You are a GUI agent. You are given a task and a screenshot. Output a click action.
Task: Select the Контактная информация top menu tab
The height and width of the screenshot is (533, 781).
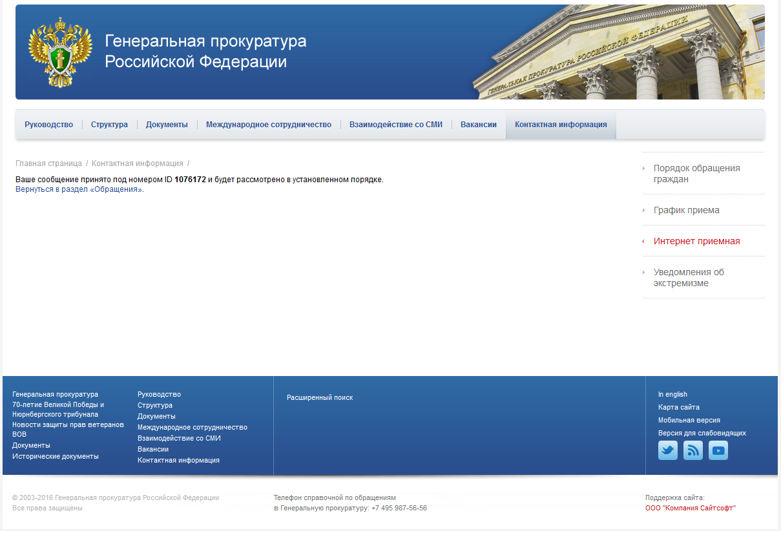coord(561,125)
